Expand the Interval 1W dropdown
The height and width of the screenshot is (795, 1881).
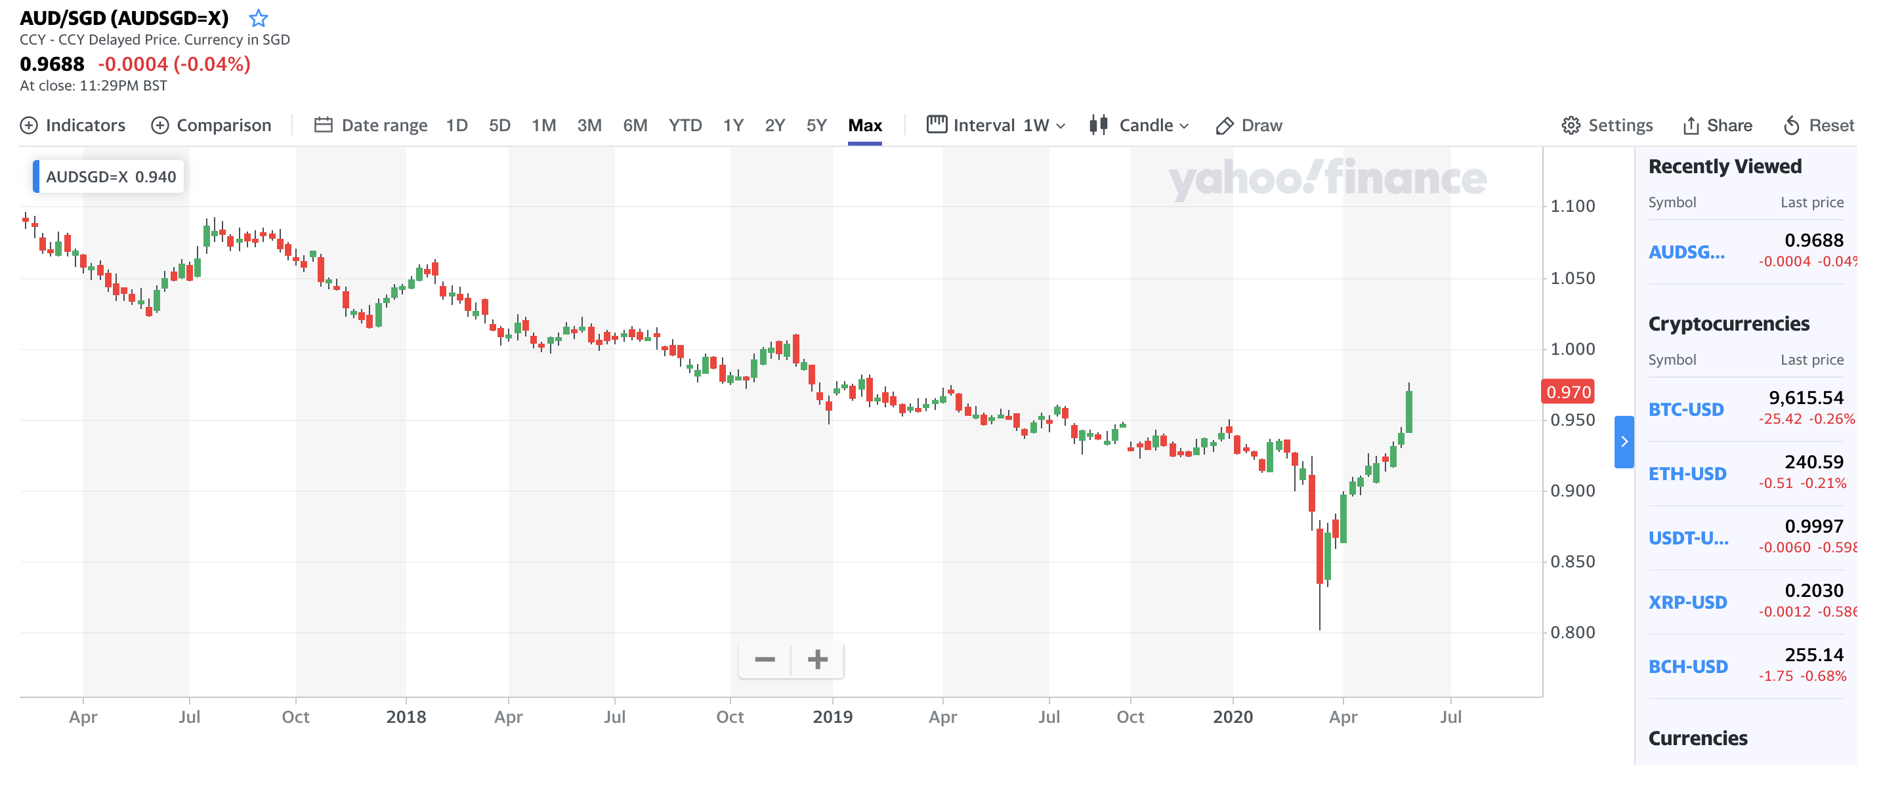point(996,125)
